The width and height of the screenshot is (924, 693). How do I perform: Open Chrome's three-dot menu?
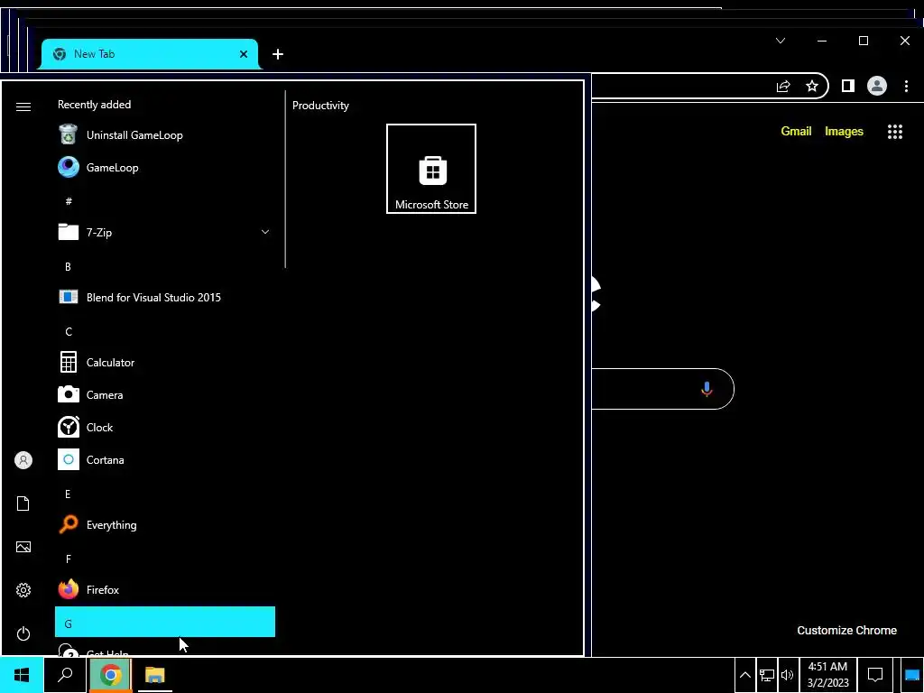(x=906, y=87)
